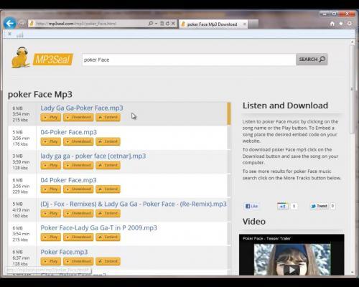Viewport: 359px width, 287px height.
Task: Download Lady Ga Ga-Poker Face.mp3
Action: [78, 117]
